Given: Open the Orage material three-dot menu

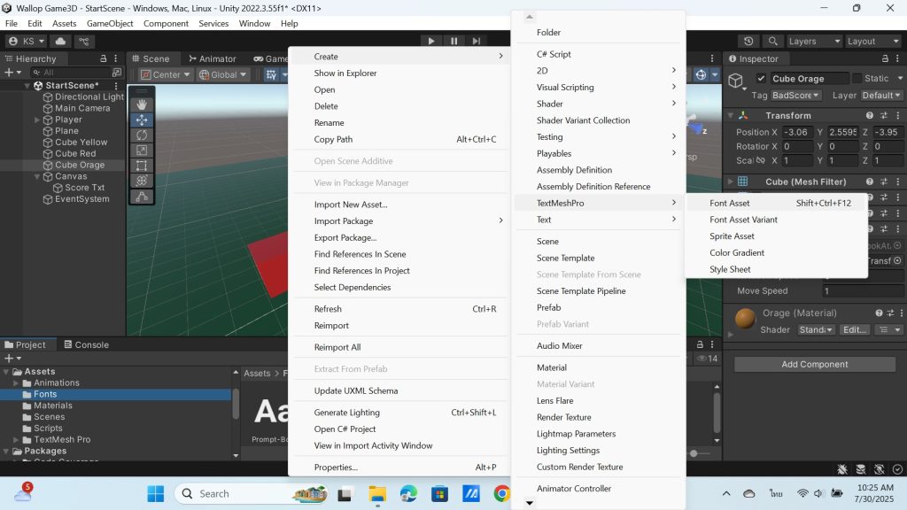Looking at the screenshot, I should 901,313.
